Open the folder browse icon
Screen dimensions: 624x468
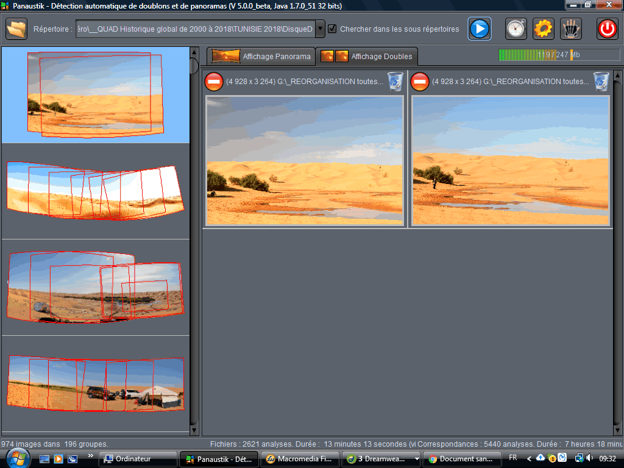point(18,29)
